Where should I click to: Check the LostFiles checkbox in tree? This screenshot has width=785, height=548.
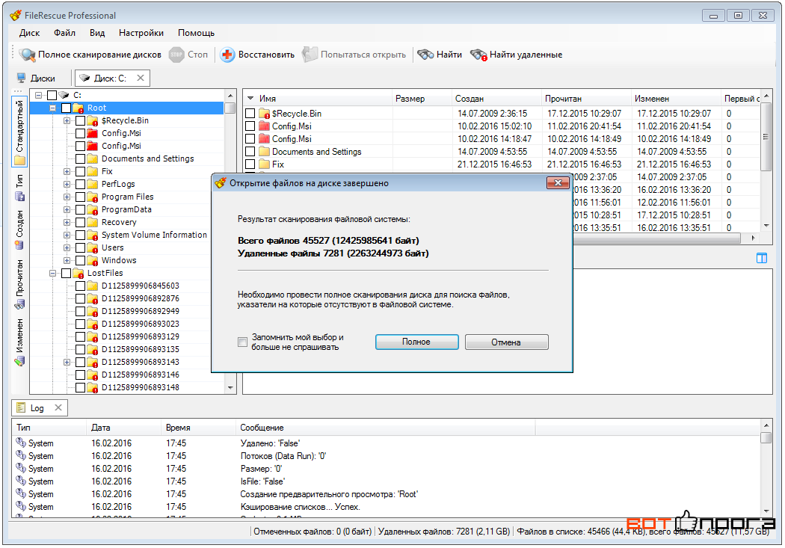(x=66, y=273)
